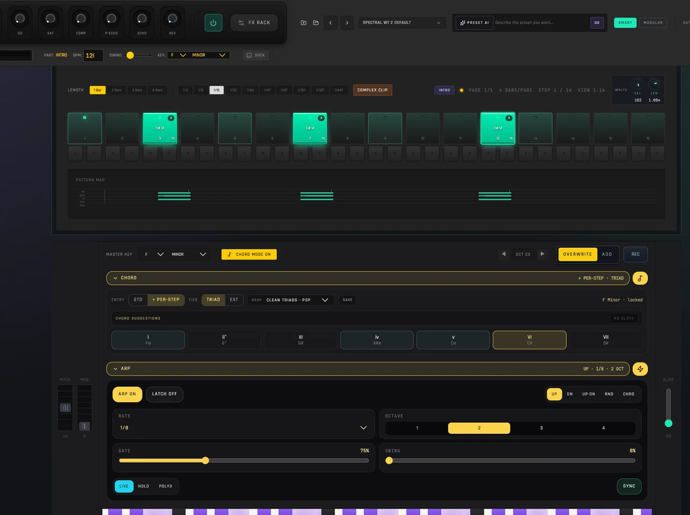Open the arp Rate 1/8 dropdown
This screenshot has height=515, width=690.
click(x=243, y=428)
